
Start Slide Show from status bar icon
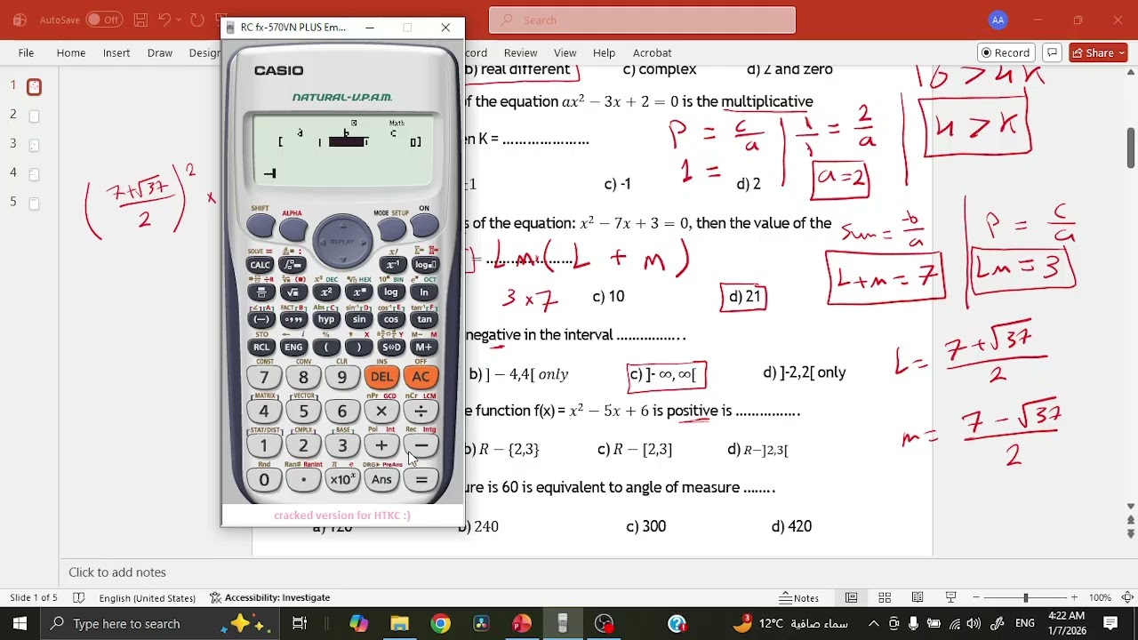coord(950,597)
